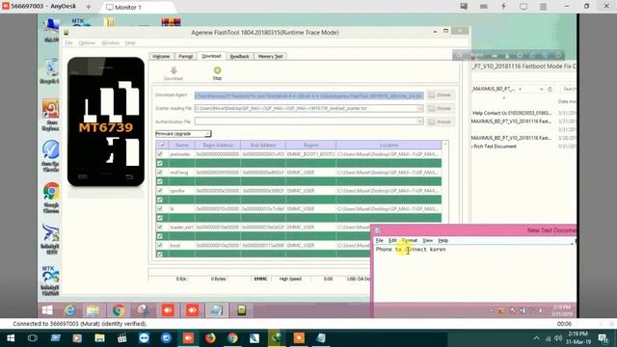
Task: Click the 'Begin Address' column header
Action: click(x=218, y=146)
